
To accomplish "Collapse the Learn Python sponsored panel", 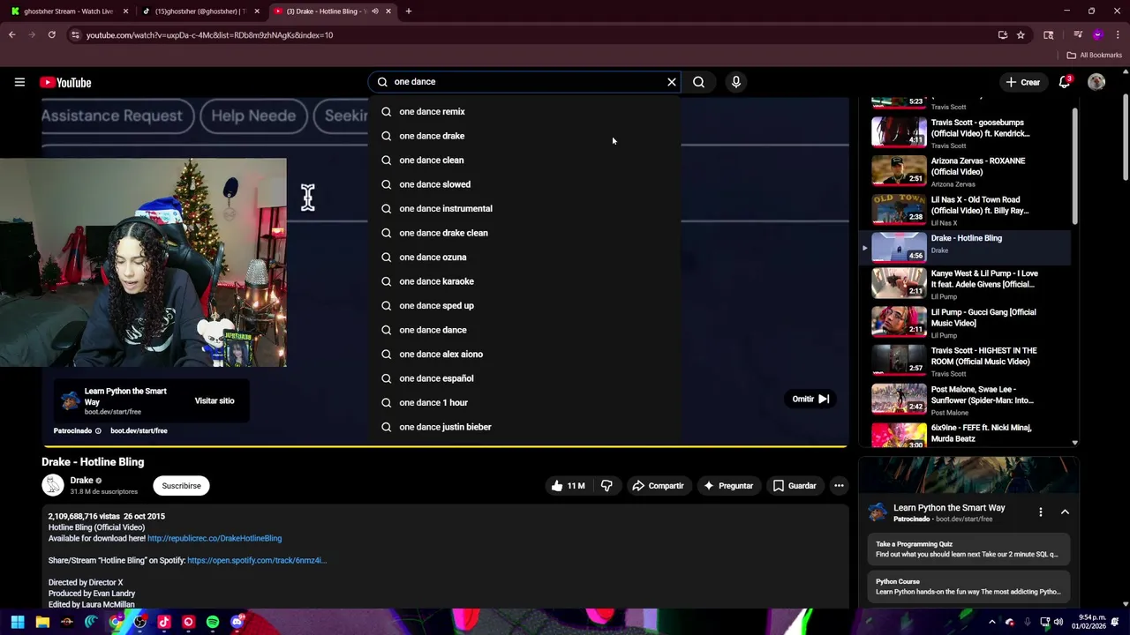I will pos(1065,512).
